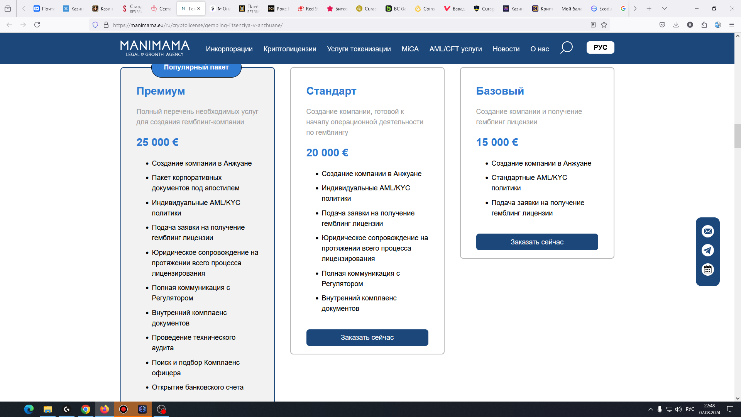This screenshot has height=417, width=741.
Task: Open the extensions puzzle icon in toolbar
Action: [x=704, y=25]
